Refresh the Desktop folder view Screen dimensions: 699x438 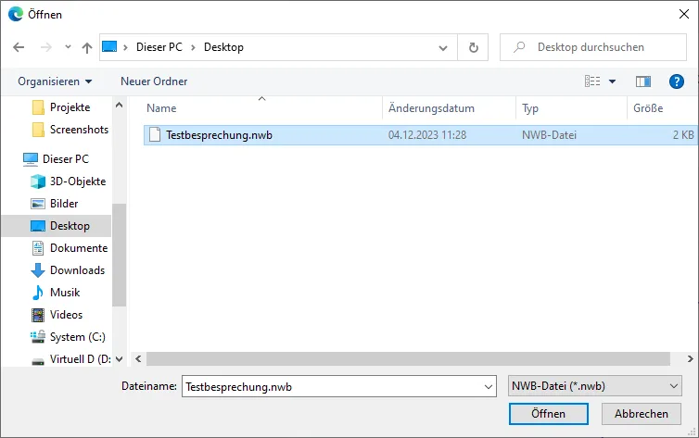(474, 47)
